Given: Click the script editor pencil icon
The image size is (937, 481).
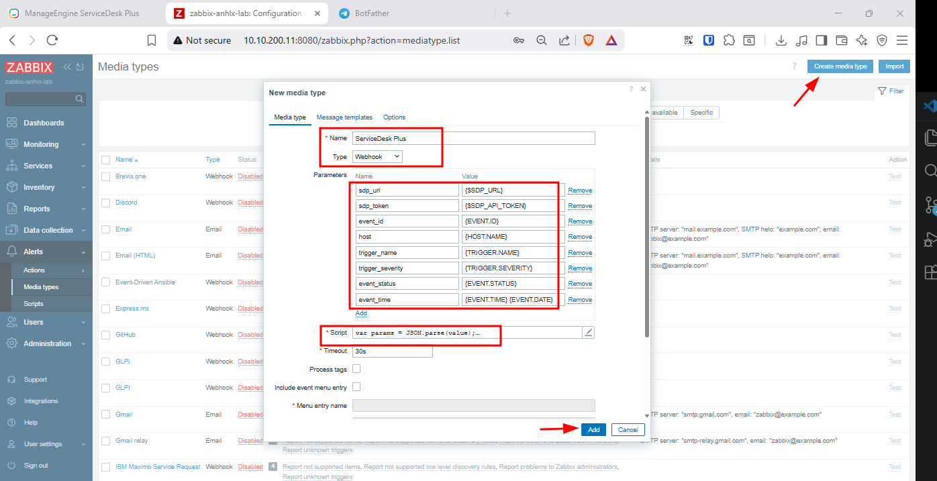Looking at the screenshot, I should (589, 332).
